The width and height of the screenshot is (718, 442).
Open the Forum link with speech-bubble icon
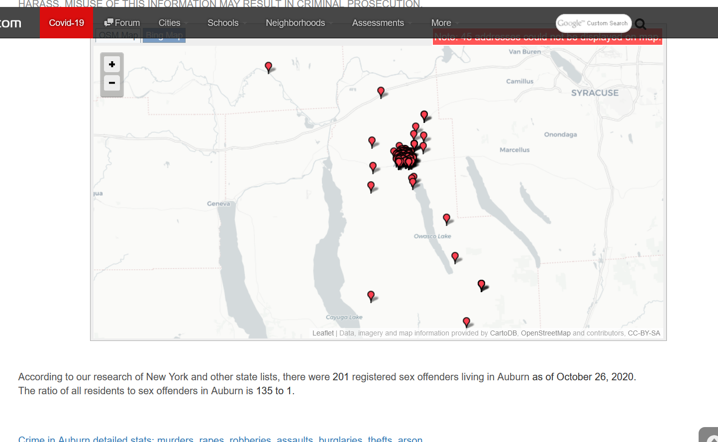point(122,23)
